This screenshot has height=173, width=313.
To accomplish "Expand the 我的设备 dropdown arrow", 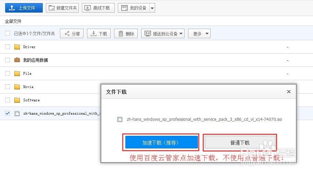I will coord(152,8).
